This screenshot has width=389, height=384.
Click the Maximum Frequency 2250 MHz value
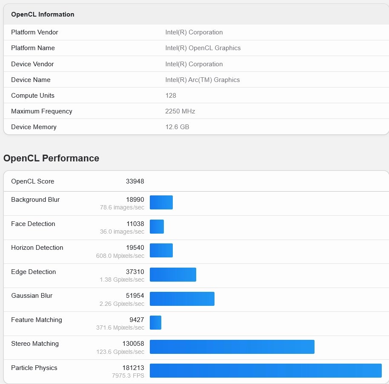pos(180,111)
